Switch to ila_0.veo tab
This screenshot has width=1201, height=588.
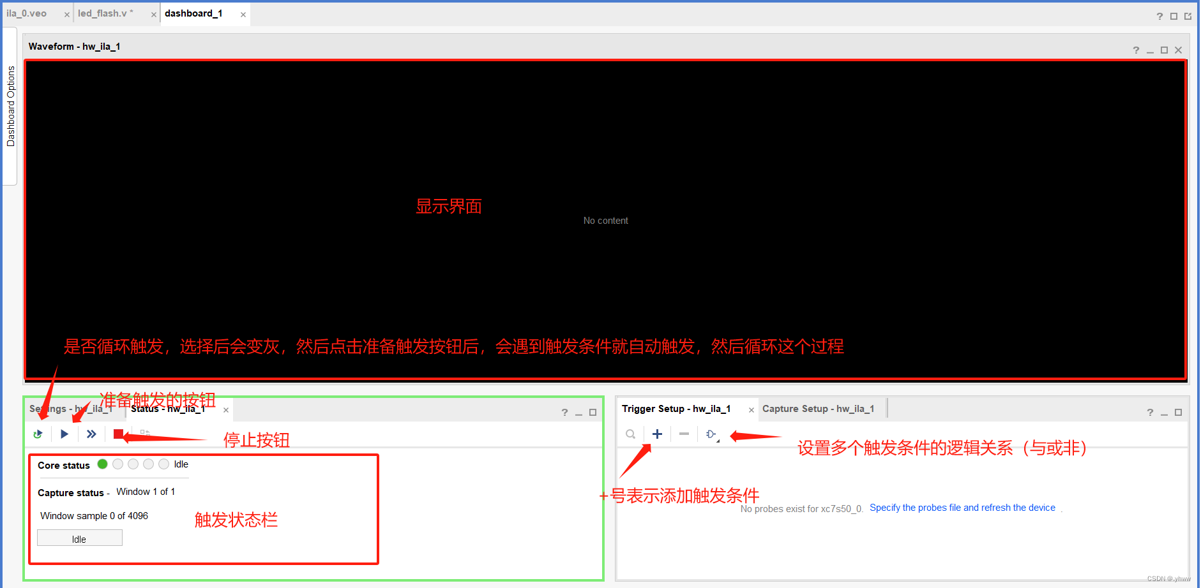click(27, 13)
